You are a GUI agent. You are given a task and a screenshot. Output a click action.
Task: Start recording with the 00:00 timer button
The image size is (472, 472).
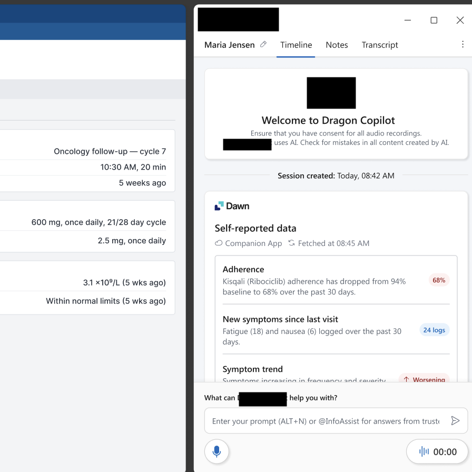tap(437, 451)
